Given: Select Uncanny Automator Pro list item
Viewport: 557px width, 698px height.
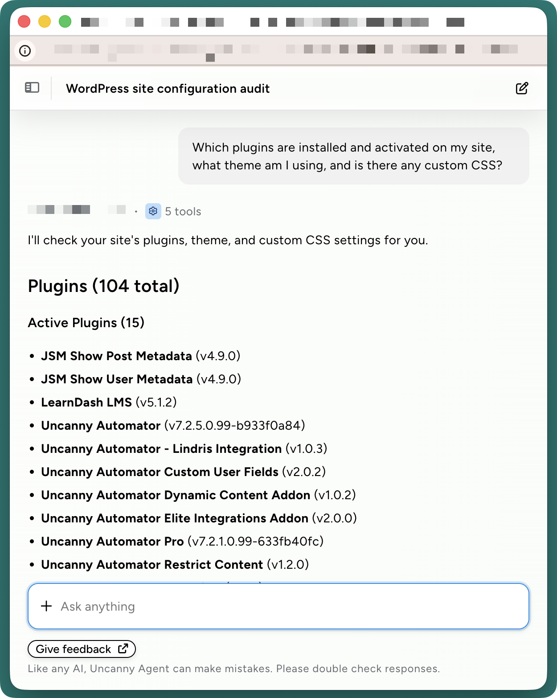Looking at the screenshot, I should click(182, 542).
